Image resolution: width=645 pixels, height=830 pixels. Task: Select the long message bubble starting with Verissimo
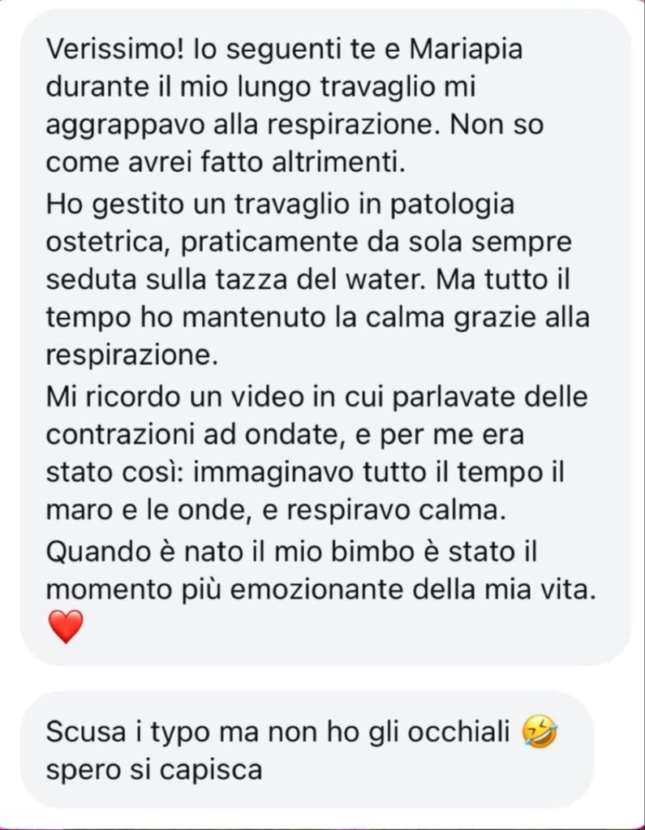coord(325,338)
